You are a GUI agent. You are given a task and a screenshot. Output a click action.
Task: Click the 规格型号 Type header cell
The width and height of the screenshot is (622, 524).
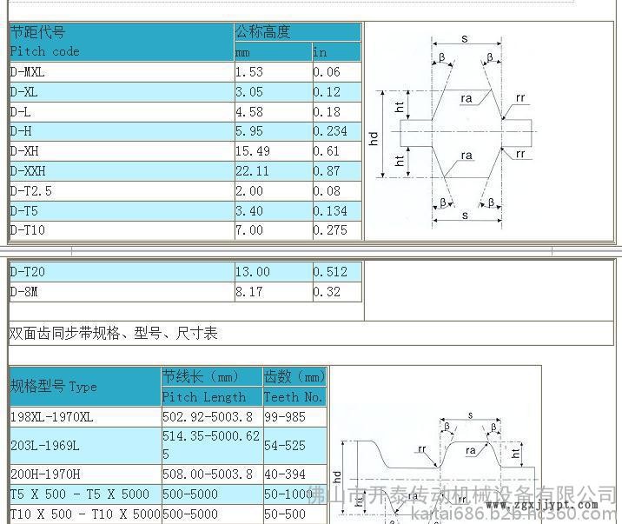85,387
